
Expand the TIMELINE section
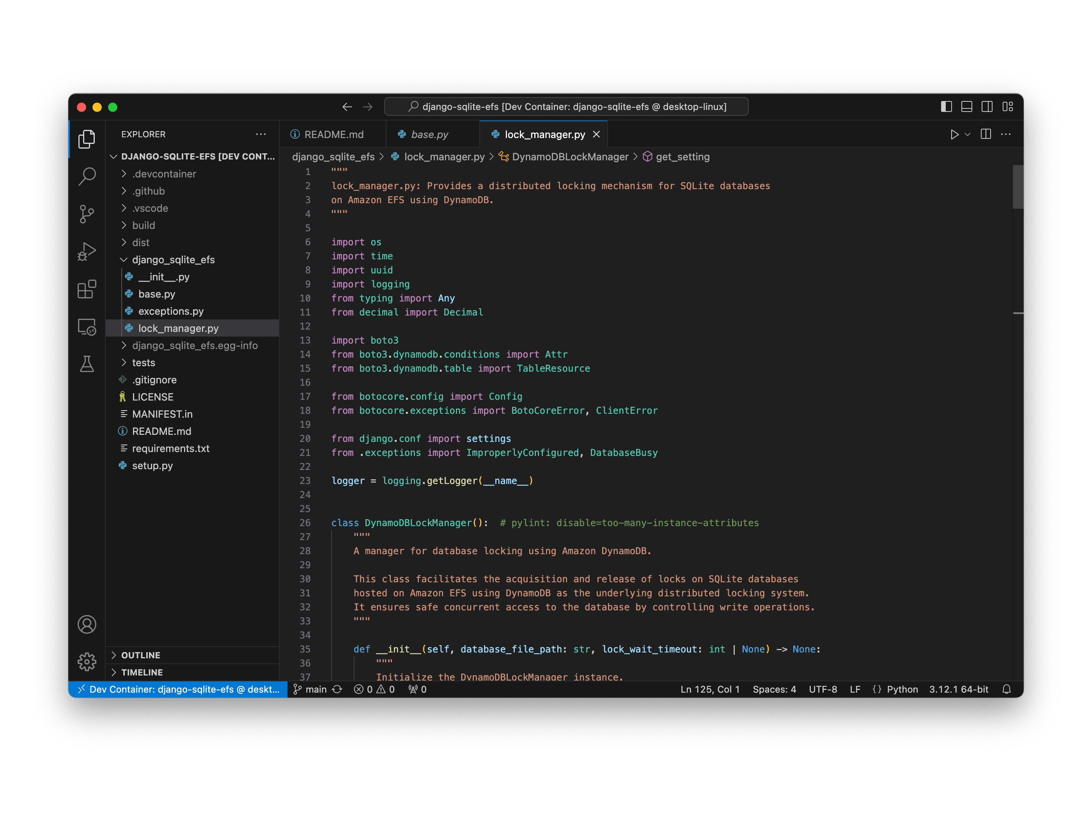tap(193, 672)
